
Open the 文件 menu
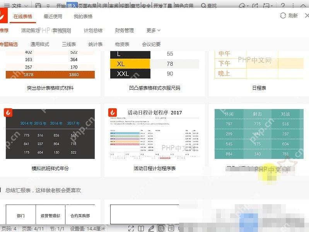click(17, 5)
